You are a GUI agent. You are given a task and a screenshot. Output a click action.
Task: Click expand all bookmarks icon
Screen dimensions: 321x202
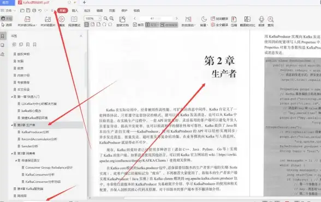pos(14,44)
